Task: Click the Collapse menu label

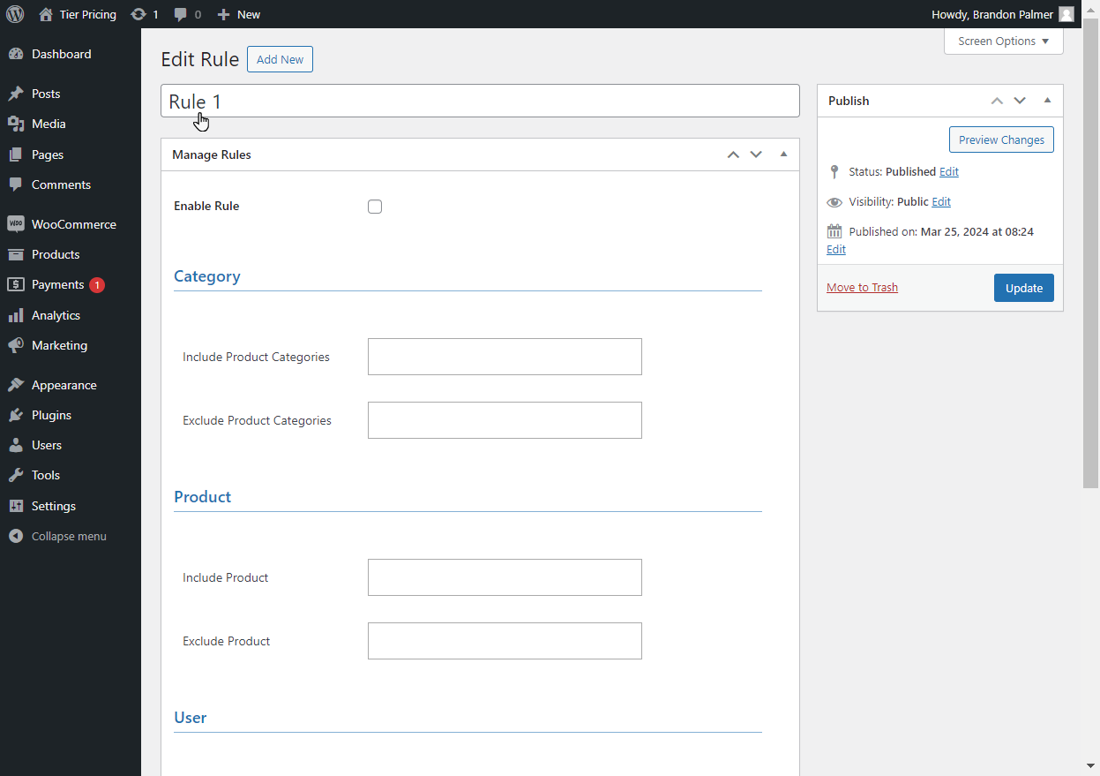Action: point(69,536)
